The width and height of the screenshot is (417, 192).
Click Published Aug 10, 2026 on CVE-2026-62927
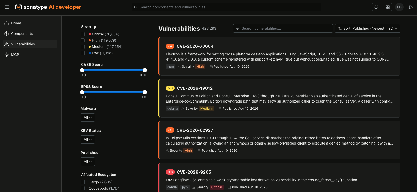pyautogui.click(x=219, y=151)
